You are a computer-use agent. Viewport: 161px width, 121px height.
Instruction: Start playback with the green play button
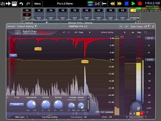pyautogui.click(x=133, y=4)
